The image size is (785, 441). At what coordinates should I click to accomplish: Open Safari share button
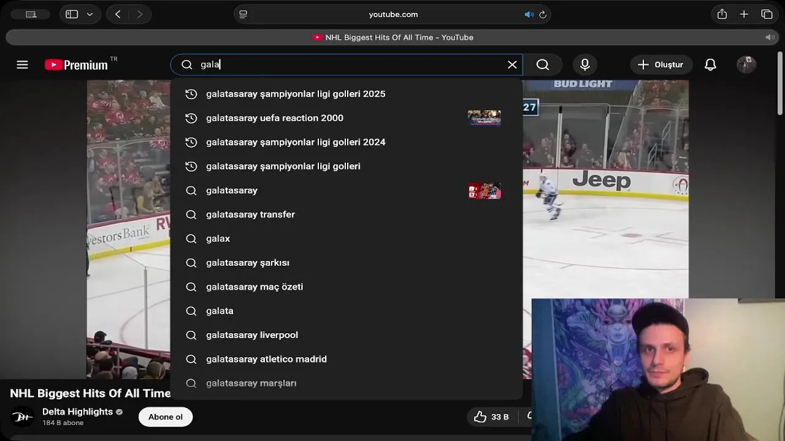click(722, 14)
